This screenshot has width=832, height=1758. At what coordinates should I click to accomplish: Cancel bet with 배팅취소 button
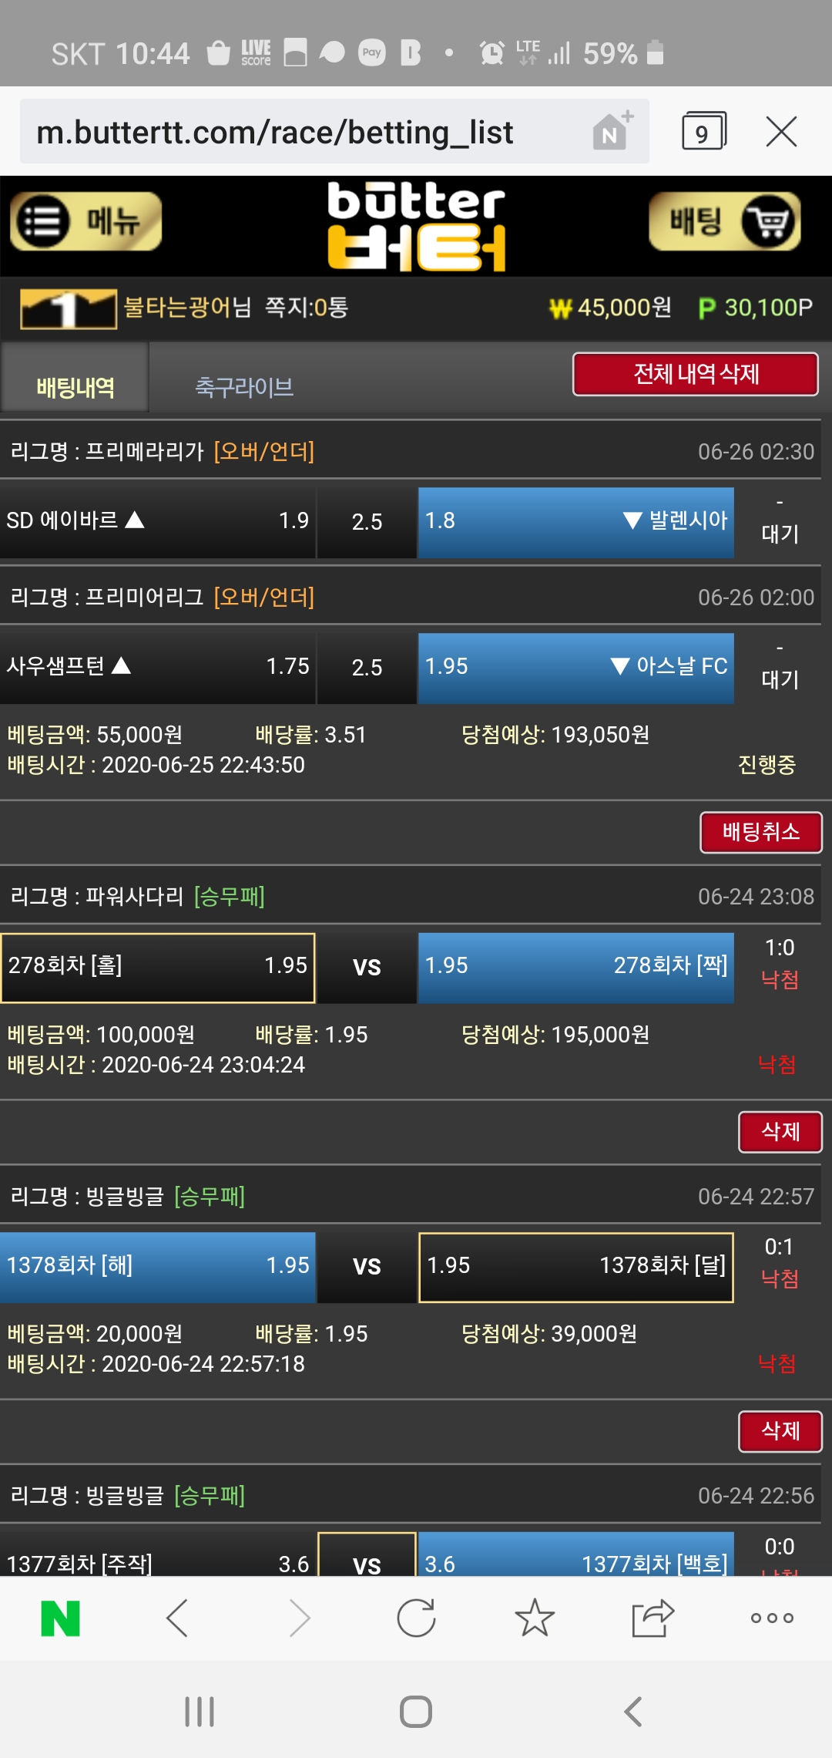pos(760,832)
